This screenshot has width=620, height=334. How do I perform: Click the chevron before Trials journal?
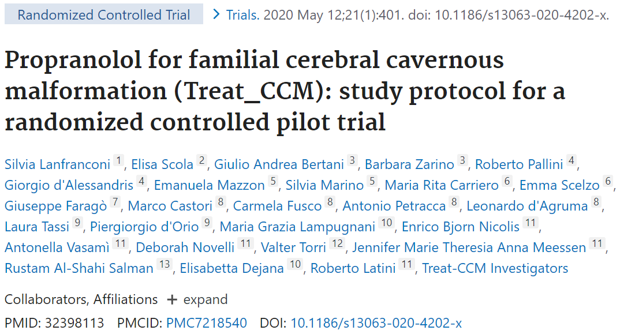pos(216,14)
